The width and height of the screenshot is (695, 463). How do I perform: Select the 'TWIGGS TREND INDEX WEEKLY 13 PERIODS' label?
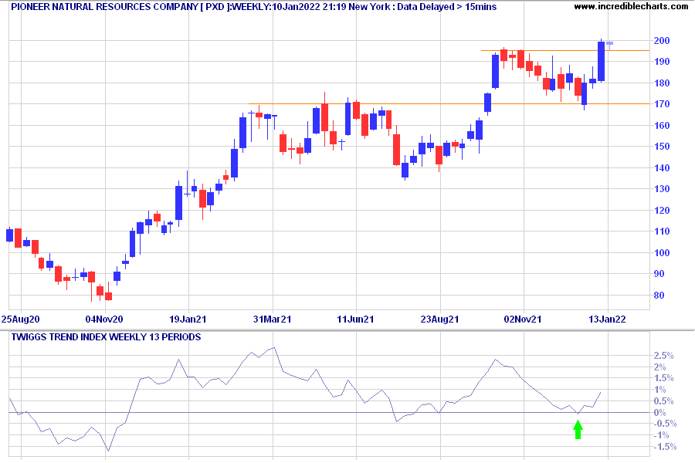click(106, 336)
